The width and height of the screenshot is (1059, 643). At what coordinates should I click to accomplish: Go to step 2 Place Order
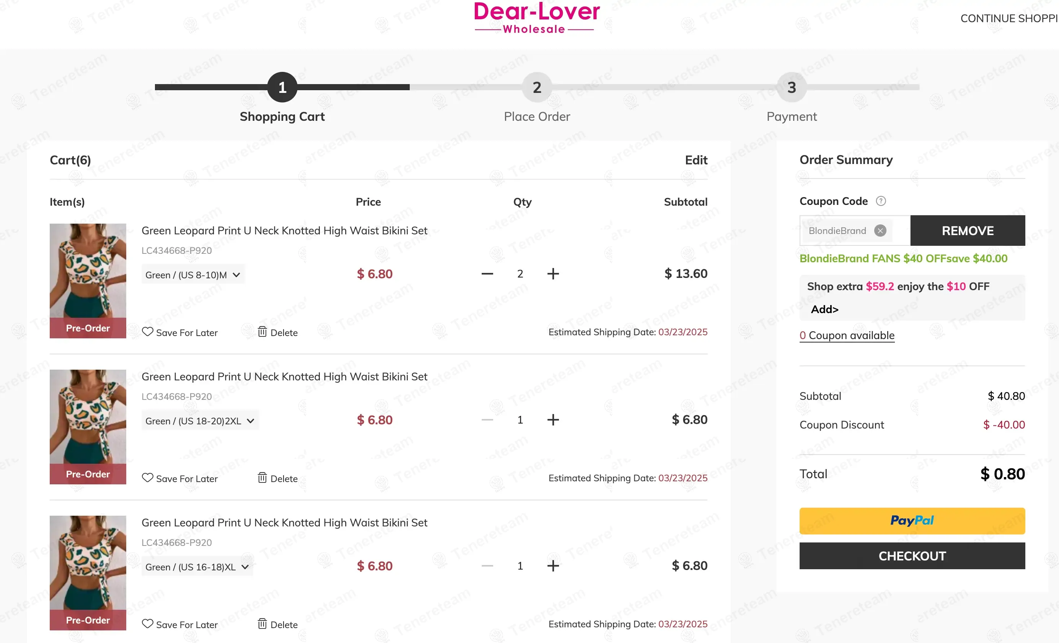click(x=537, y=88)
